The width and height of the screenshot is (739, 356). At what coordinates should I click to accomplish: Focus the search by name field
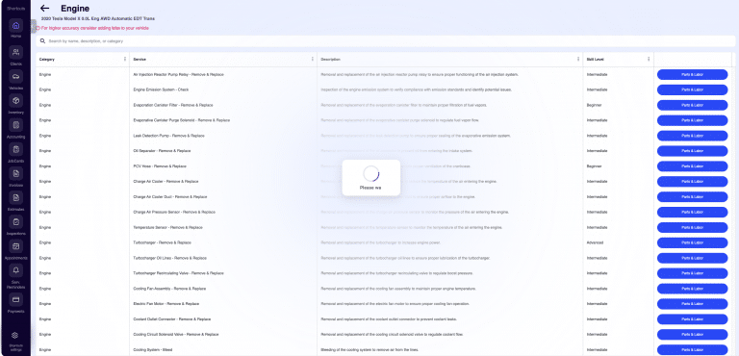386,41
